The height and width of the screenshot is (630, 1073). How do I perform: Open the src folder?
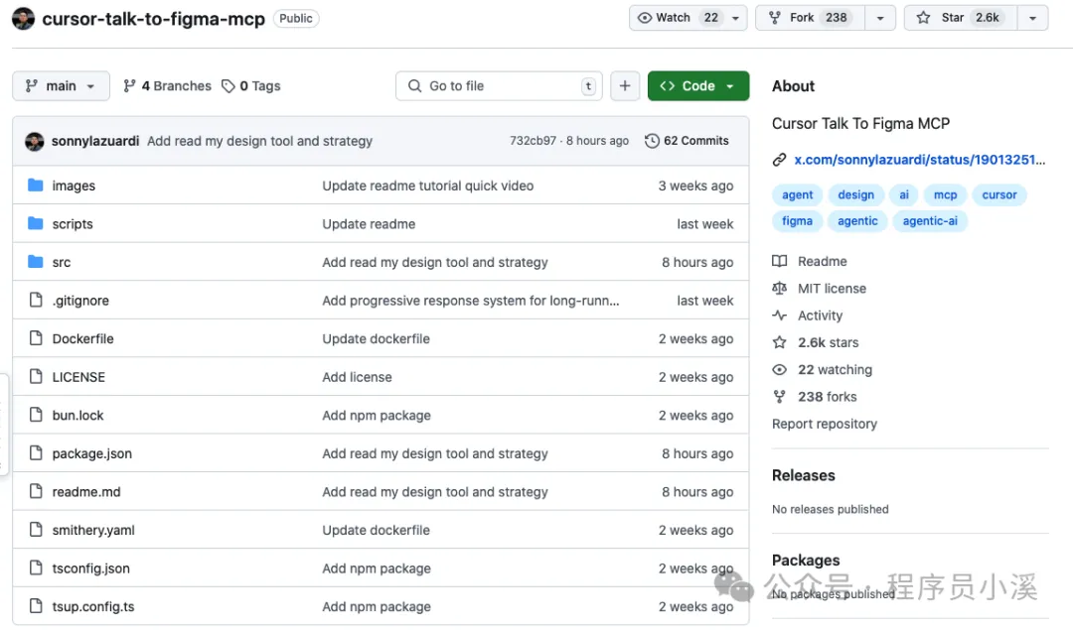pyautogui.click(x=62, y=262)
